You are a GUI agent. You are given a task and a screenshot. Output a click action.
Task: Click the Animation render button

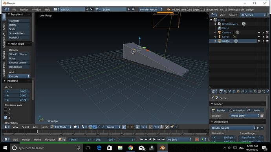pyautogui.click(x=237, y=110)
